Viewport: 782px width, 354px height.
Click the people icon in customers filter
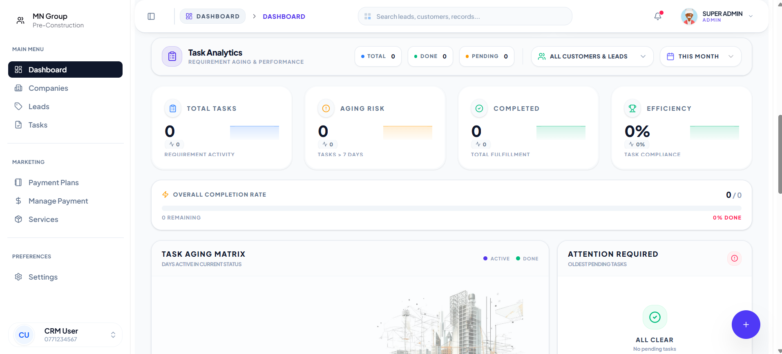[542, 56]
